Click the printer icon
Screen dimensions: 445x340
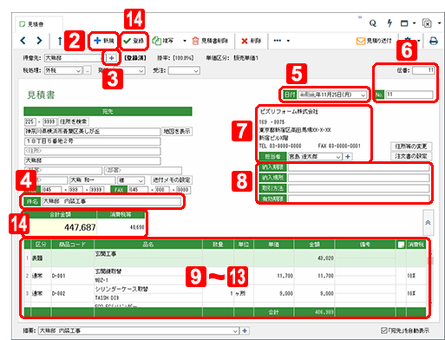[x=433, y=41]
